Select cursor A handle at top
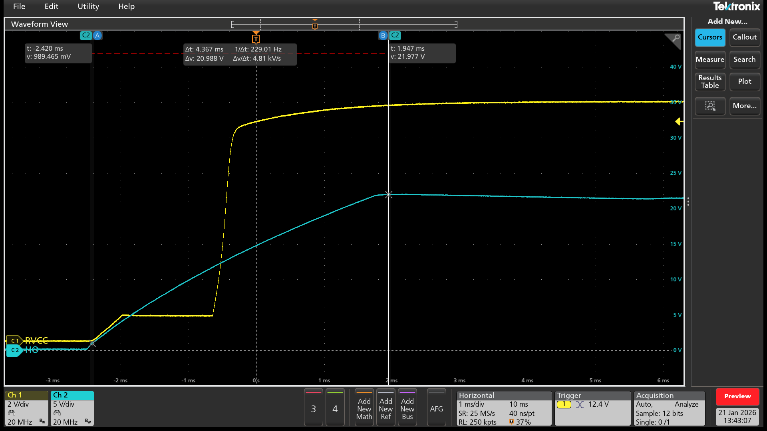The width and height of the screenshot is (767, 431). coord(97,36)
